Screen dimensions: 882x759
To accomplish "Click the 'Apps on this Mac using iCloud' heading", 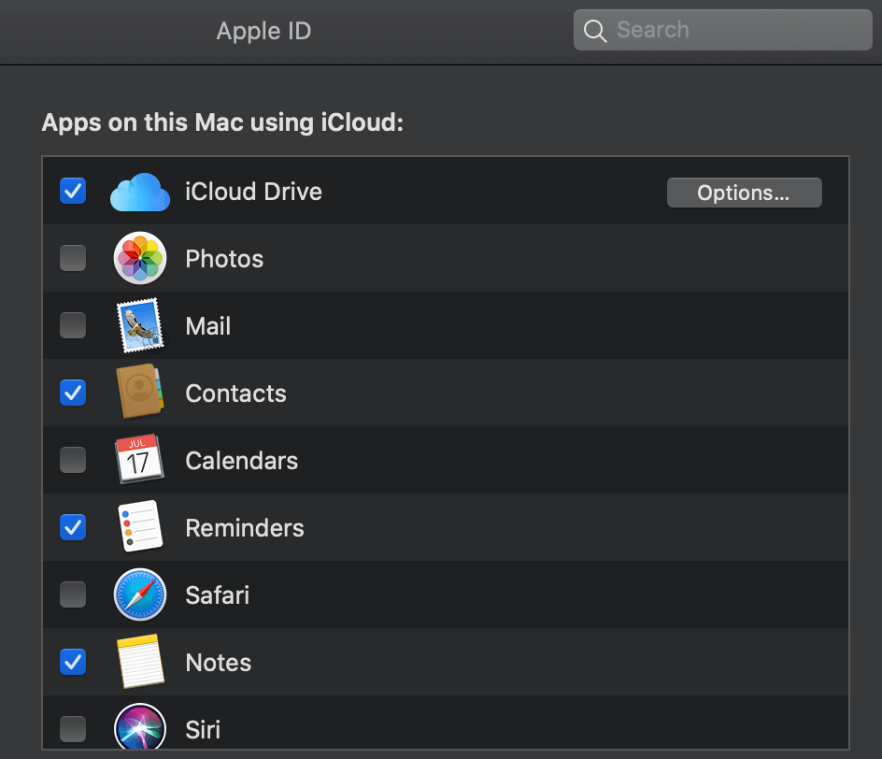I will tap(222, 122).
